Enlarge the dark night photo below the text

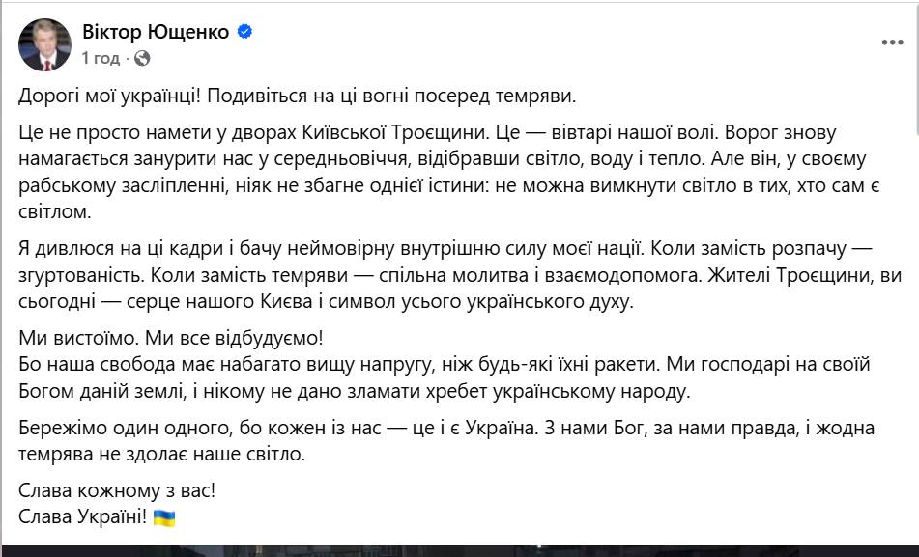459,553
